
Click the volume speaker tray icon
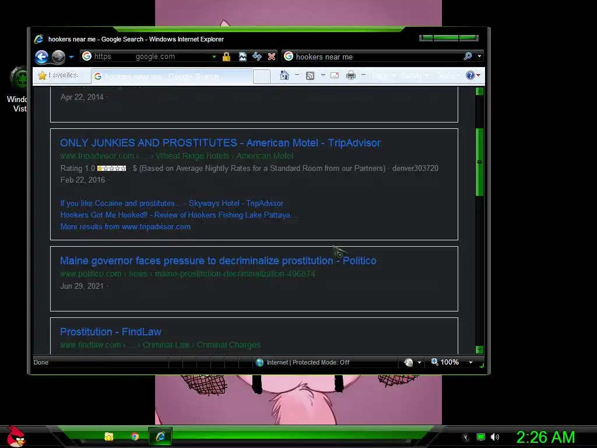(x=495, y=437)
